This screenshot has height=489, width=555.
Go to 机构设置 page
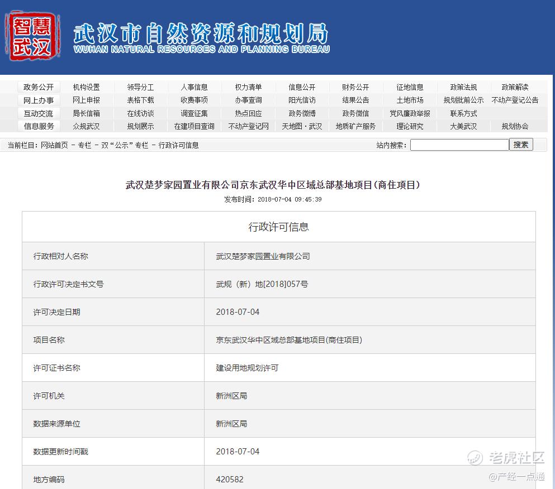pos(87,87)
